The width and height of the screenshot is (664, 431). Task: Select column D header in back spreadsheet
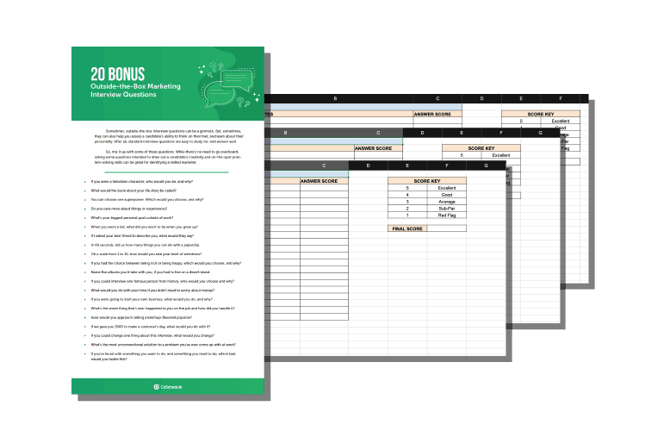pos(481,98)
